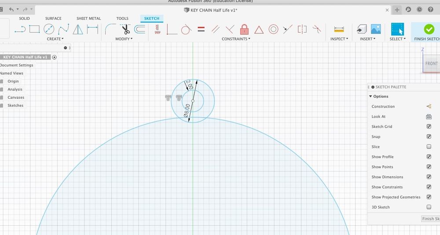Toggle the Show Projected Geometries checkbox
Screen dimensions: 440x235
point(429,197)
